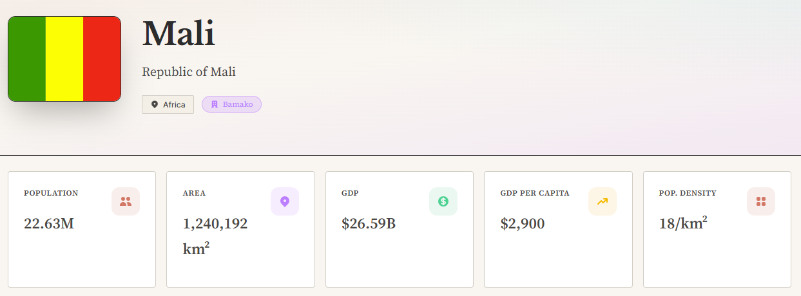
Task: Open the GDP Per Capita card
Action: (x=558, y=229)
